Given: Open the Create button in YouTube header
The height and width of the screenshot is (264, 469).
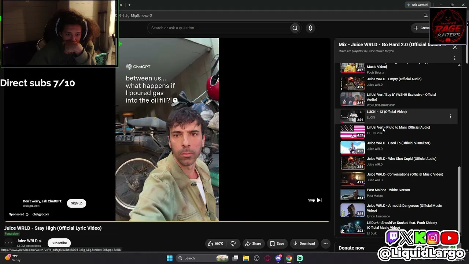Looking at the screenshot, I should 421,28.
